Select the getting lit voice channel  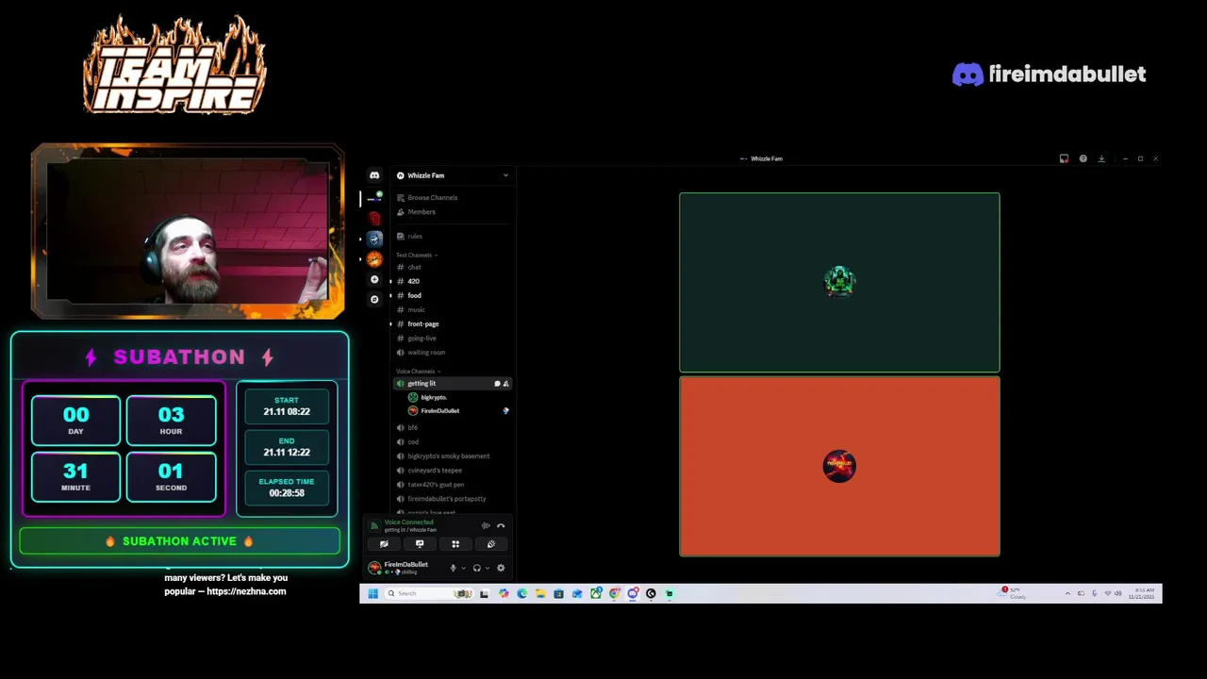(x=454, y=384)
